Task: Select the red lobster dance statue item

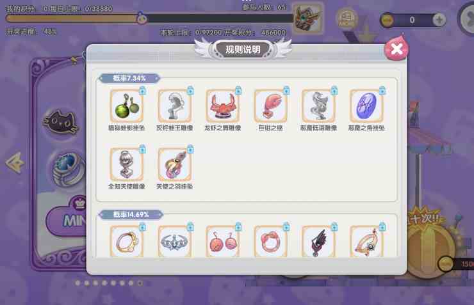Action: (222, 106)
